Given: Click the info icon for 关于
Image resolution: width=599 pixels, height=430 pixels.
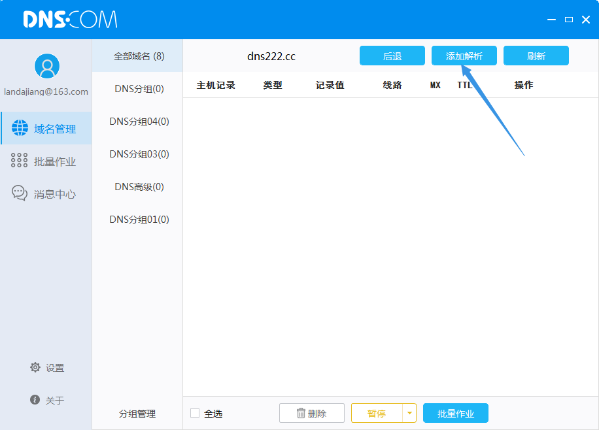Looking at the screenshot, I should (x=35, y=399).
